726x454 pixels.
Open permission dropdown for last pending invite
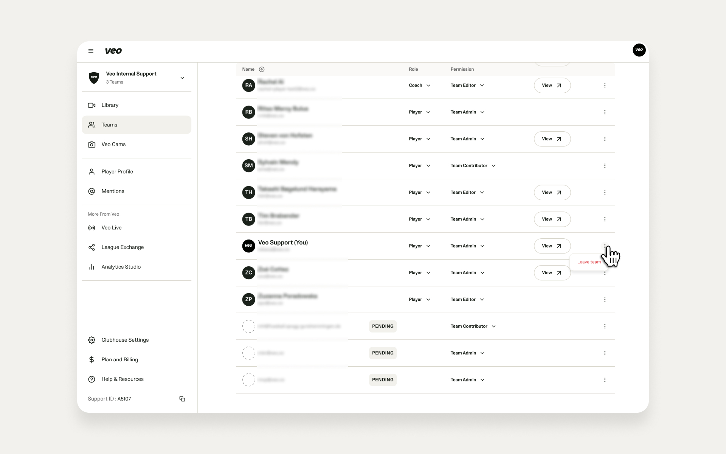(467, 380)
